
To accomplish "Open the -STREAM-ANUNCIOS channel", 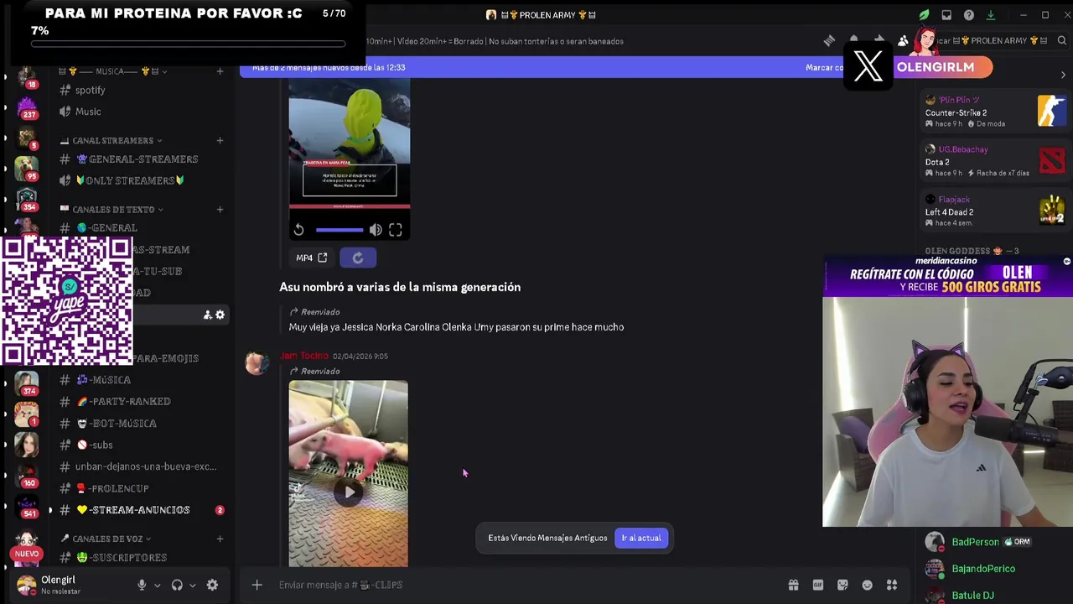I will (x=138, y=510).
